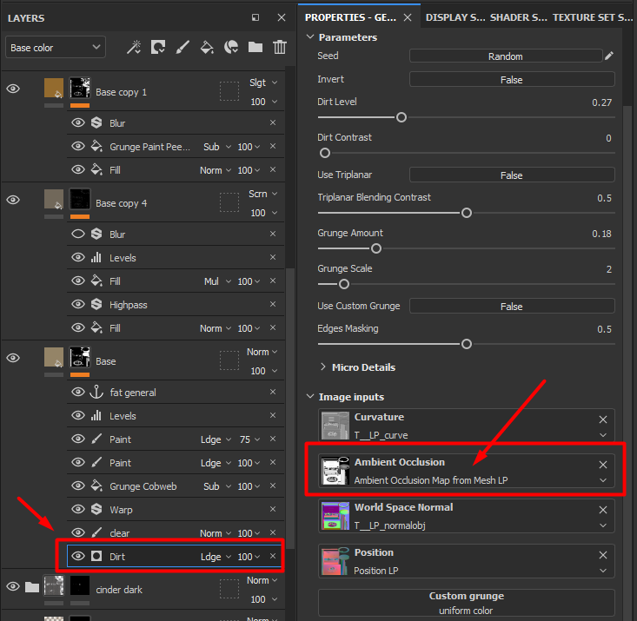Screen dimensions: 637x621
Task: Toggle Use Custom Grunge False button
Action: (512, 307)
